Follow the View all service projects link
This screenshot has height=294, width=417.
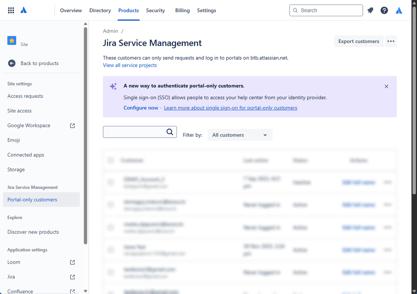pyautogui.click(x=130, y=65)
